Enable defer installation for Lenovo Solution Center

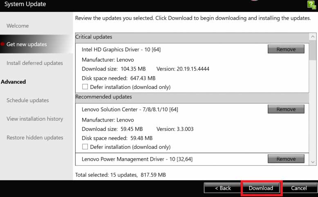point(85,147)
